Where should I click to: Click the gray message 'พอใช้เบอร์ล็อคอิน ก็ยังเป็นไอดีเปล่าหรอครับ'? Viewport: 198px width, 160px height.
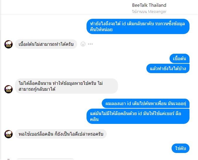pos(61,134)
